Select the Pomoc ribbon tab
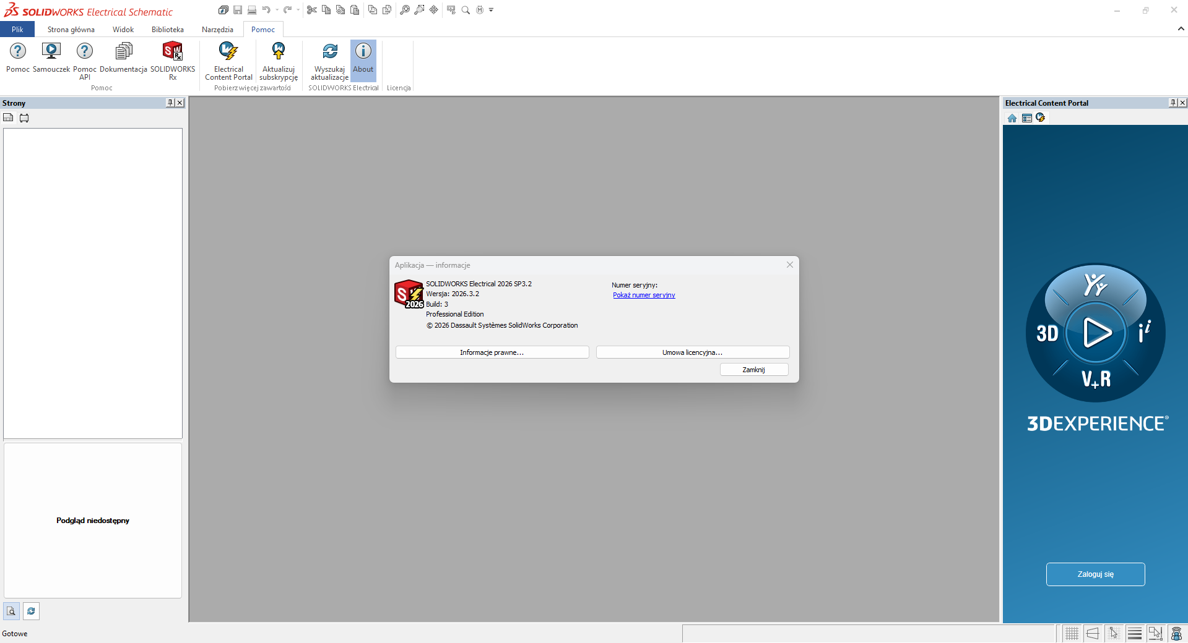This screenshot has height=643, width=1188. (x=263, y=30)
